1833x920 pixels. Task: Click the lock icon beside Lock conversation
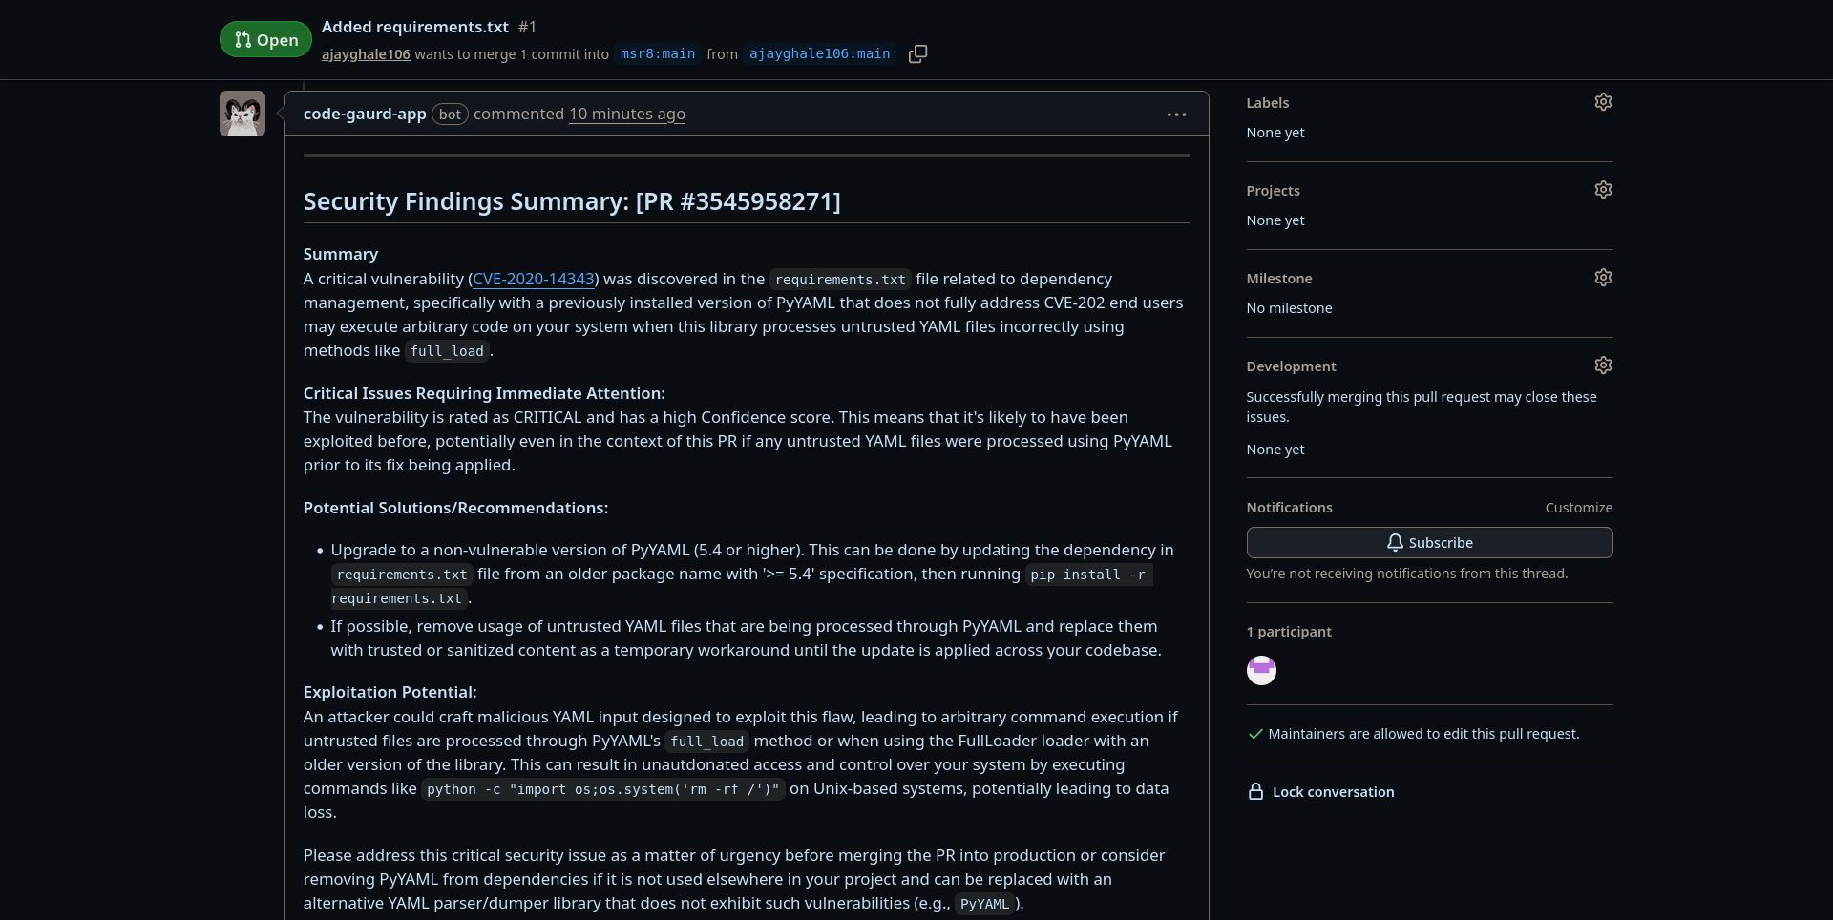(x=1255, y=792)
